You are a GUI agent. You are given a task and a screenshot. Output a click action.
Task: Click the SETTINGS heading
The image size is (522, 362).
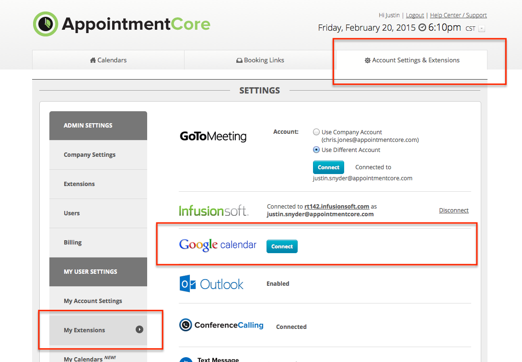tap(260, 91)
